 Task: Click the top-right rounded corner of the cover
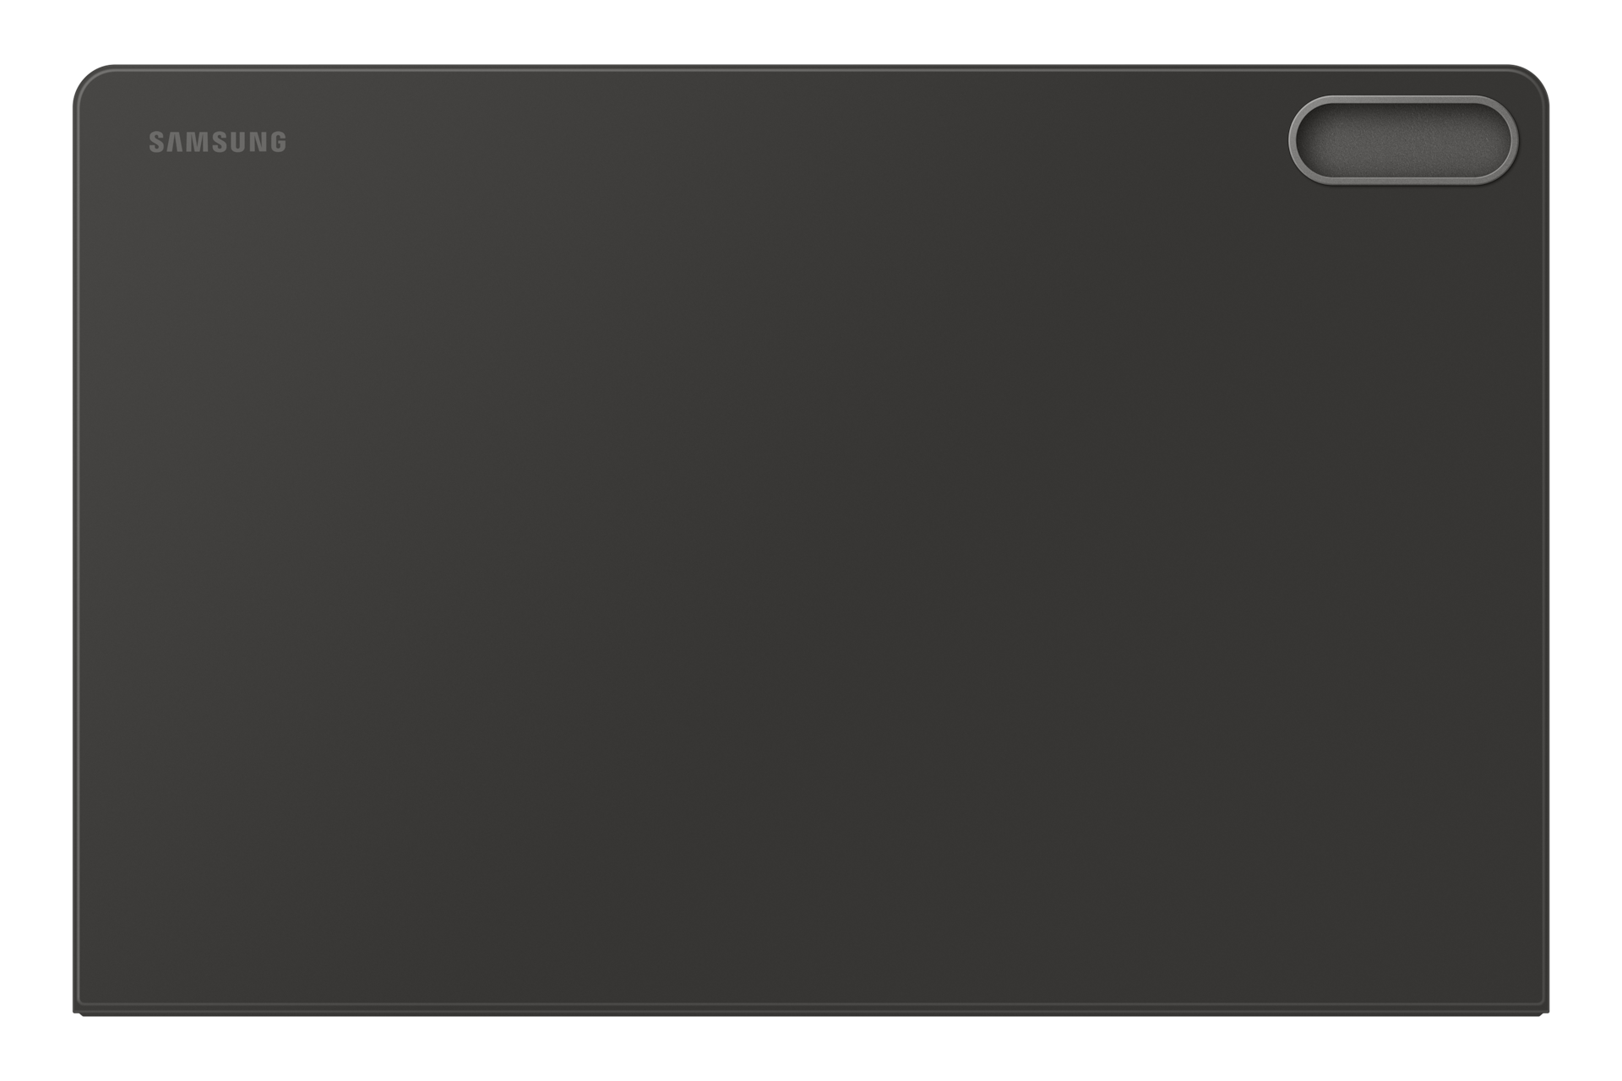coord(1533,80)
